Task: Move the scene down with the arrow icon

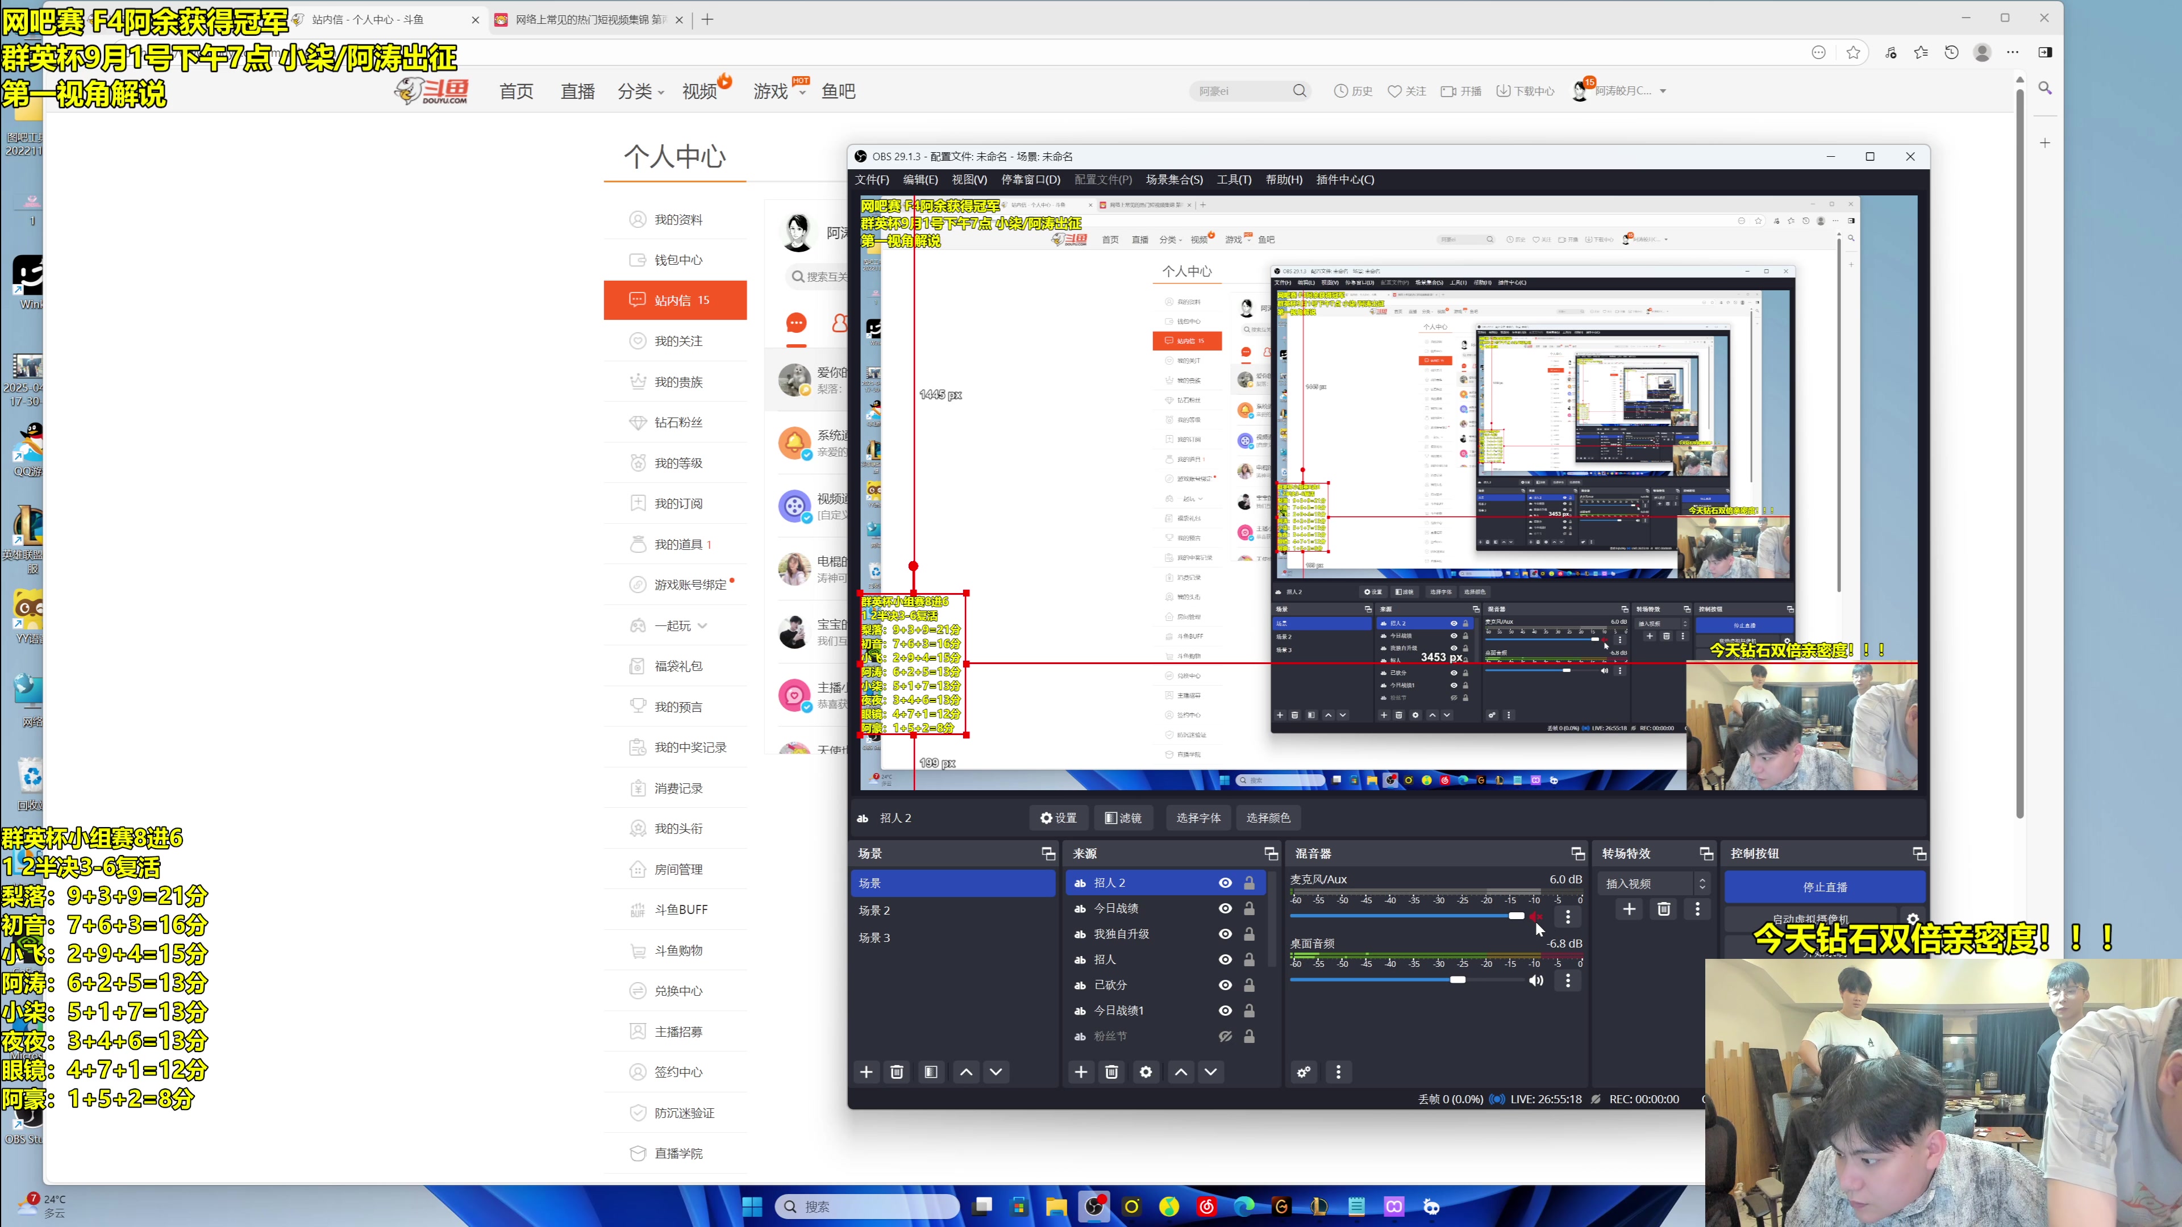Action: click(x=996, y=1072)
